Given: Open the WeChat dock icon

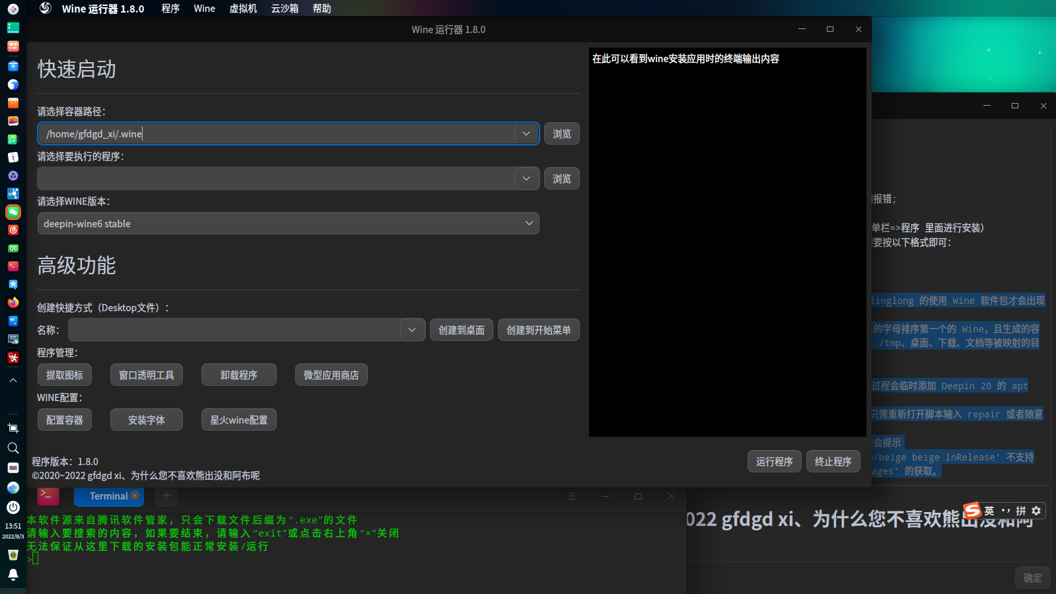Looking at the screenshot, I should click(13, 212).
